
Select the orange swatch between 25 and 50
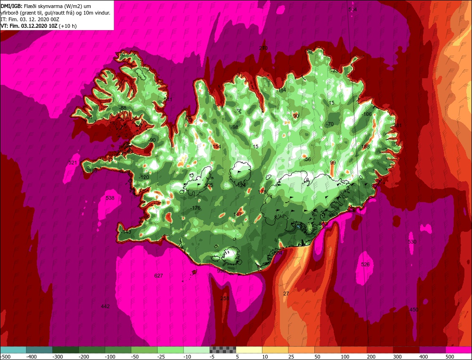pyautogui.click(x=301, y=350)
